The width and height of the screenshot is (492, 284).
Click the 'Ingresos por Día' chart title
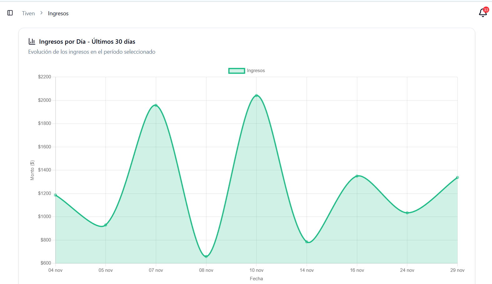click(87, 42)
